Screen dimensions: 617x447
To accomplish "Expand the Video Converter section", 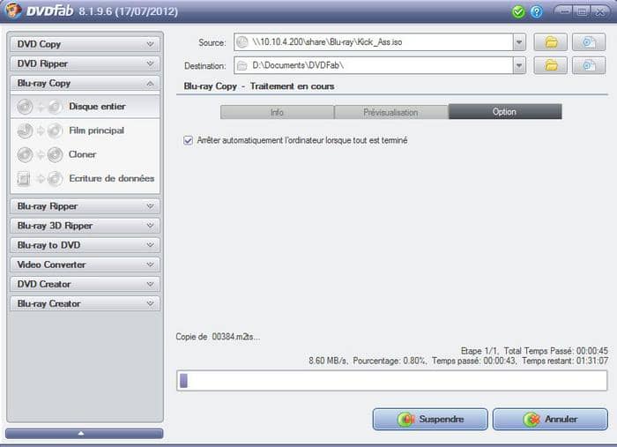I will click(85, 264).
